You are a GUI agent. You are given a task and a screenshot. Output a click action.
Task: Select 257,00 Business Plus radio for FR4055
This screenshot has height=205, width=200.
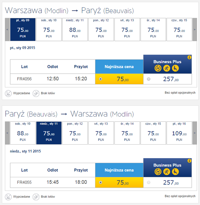[x=149, y=182]
